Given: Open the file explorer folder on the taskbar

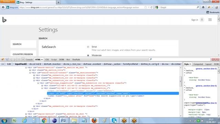Looking at the screenshot, I should coord(74,121).
